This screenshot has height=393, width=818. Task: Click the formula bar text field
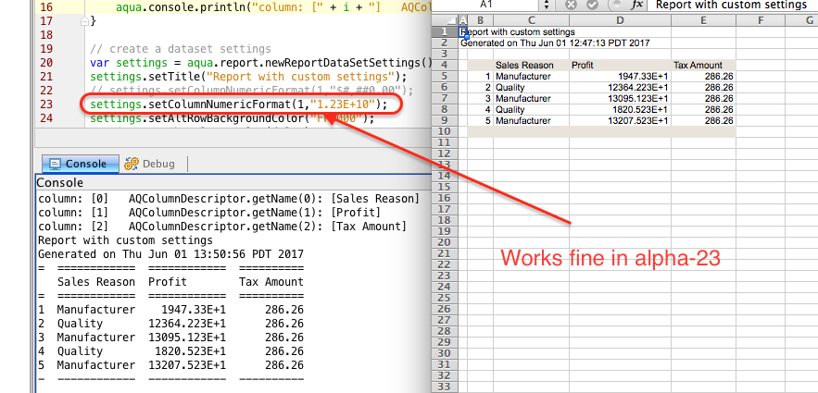732,5
